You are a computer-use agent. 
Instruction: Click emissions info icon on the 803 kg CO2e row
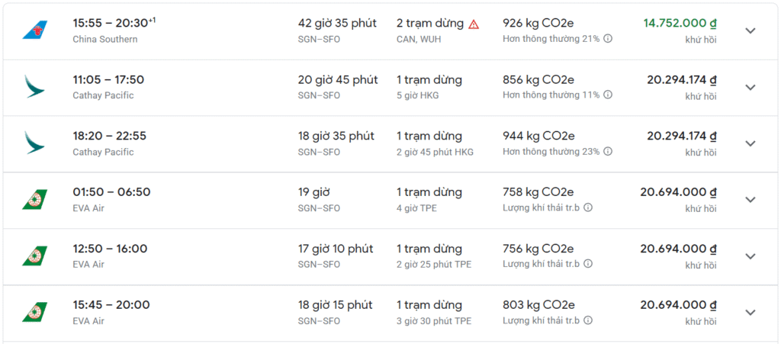tap(588, 320)
